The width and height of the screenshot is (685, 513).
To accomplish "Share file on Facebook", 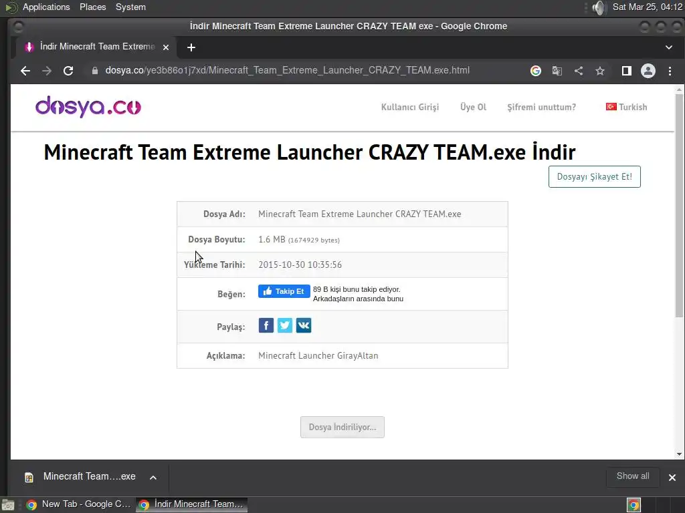I will (x=266, y=325).
